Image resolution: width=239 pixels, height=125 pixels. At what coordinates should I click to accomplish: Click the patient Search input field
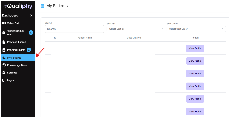click(x=74, y=29)
